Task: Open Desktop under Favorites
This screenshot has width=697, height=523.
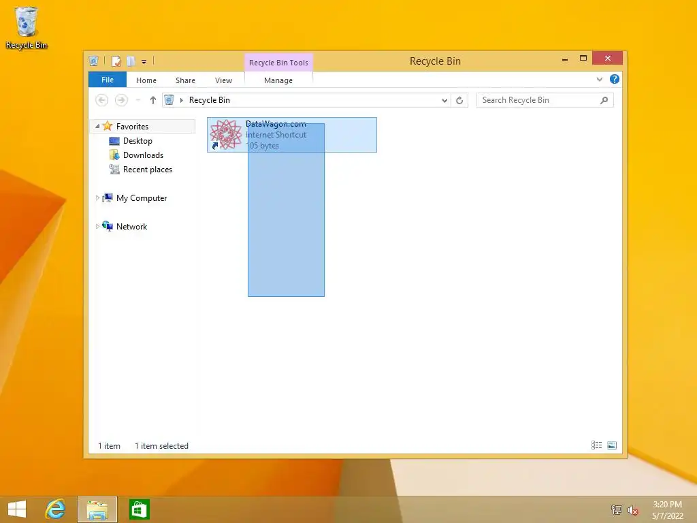Action: (137, 141)
